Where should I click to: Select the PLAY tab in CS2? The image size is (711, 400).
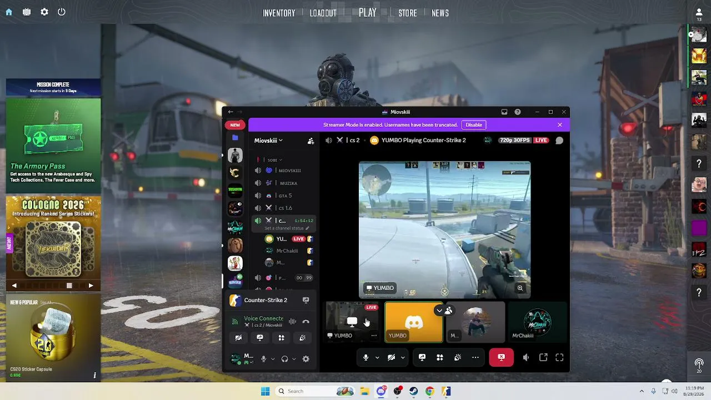tap(368, 13)
